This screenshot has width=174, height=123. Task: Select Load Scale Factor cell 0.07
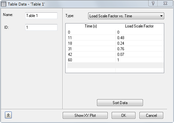point(139,54)
